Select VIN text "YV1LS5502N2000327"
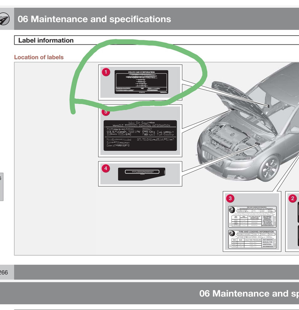 click(x=143, y=172)
